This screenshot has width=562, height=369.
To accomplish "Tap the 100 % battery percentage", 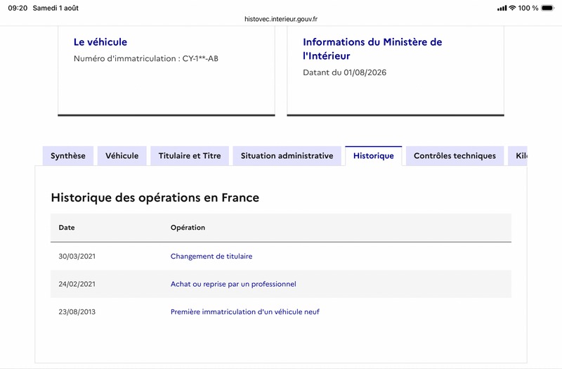I will (x=528, y=8).
